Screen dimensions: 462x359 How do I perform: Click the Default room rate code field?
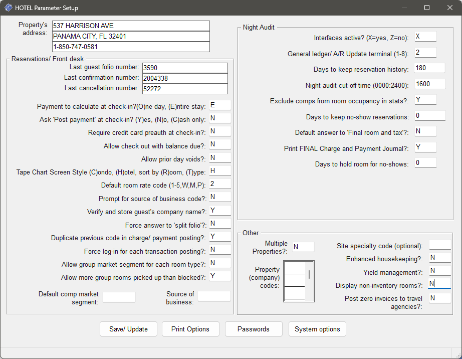click(220, 184)
